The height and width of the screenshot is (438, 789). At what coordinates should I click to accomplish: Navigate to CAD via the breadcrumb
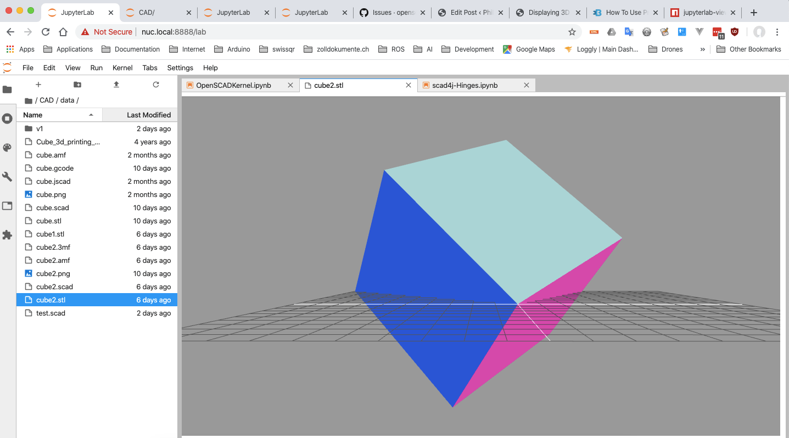pos(47,100)
